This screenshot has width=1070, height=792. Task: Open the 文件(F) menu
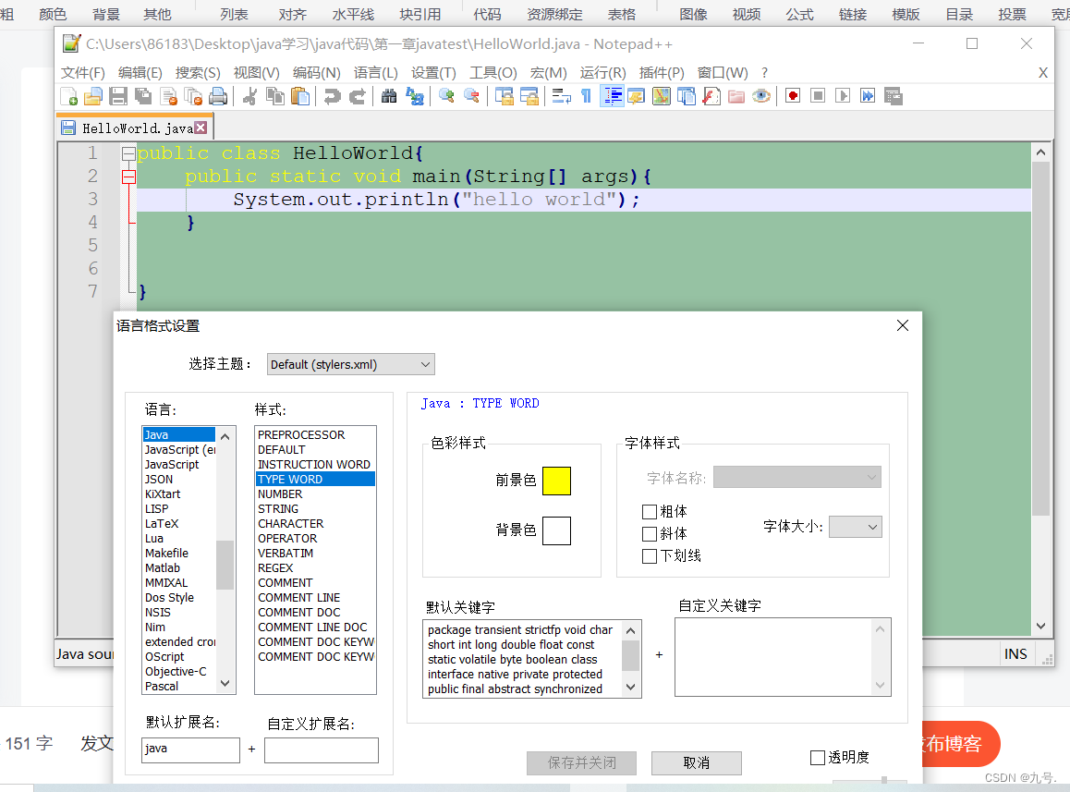[82, 72]
